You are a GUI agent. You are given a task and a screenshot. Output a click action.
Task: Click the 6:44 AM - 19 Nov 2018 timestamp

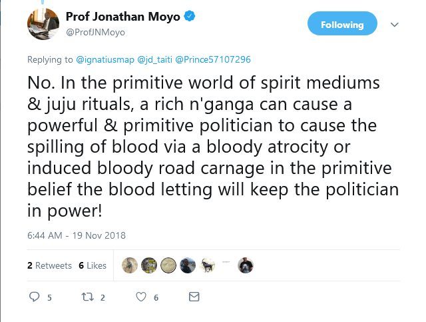77,235
